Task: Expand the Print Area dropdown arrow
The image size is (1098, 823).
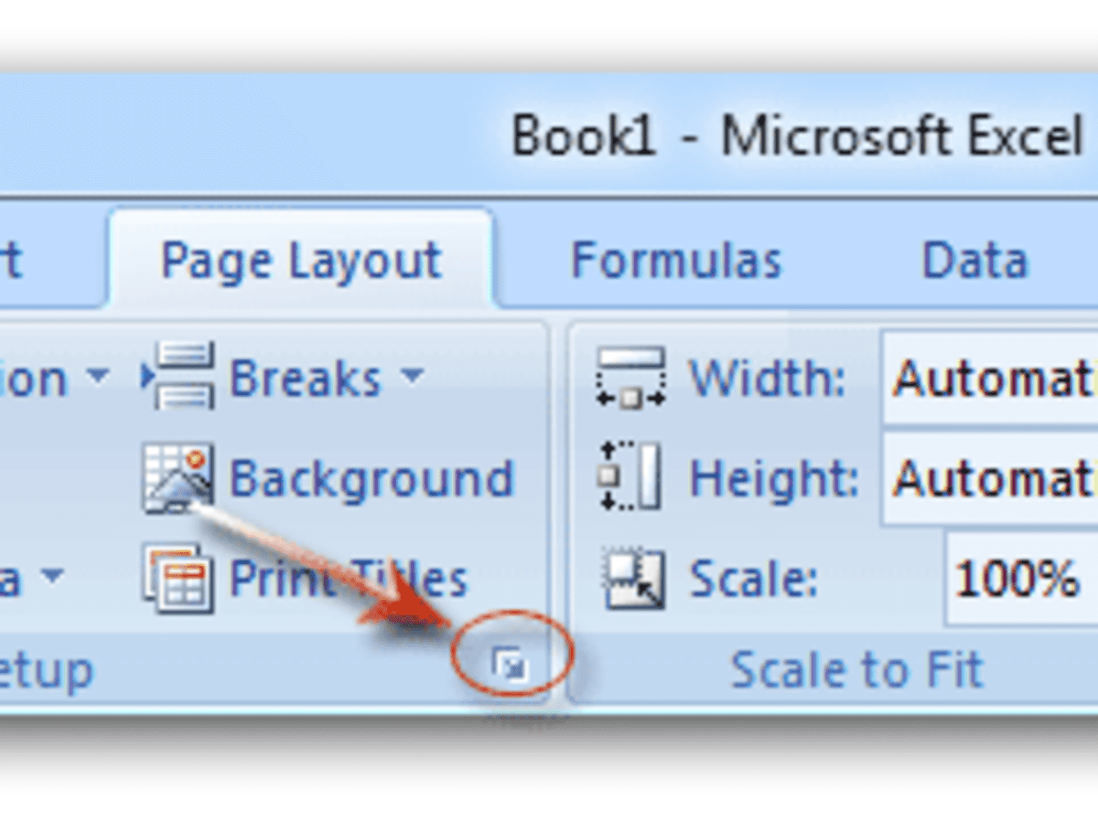Action: coord(53,577)
